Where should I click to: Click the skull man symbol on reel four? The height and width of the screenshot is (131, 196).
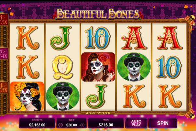(x=134, y=67)
